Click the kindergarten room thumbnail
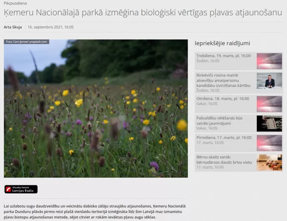This screenshot has height=221, width=287. [x=269, y=163]
